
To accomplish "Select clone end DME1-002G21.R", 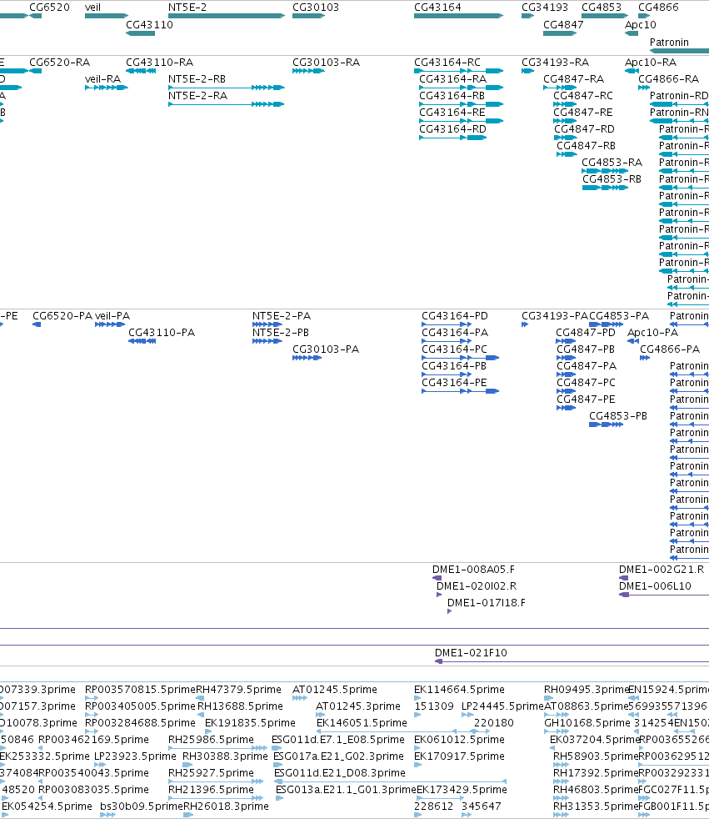I will click(623, 578).
